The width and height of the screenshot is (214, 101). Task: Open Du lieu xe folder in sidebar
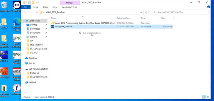[35, 73]
